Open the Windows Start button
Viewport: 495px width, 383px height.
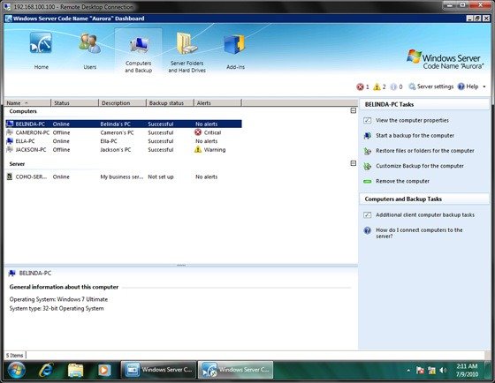(x=17, y=370)
